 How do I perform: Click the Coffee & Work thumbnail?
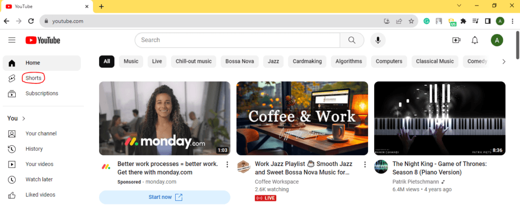tap(302, 118)
